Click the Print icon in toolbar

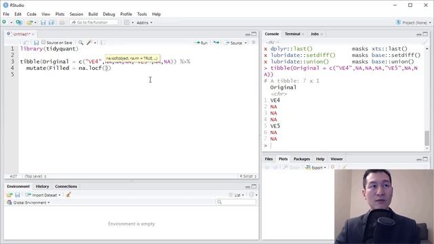pos(62,22)
